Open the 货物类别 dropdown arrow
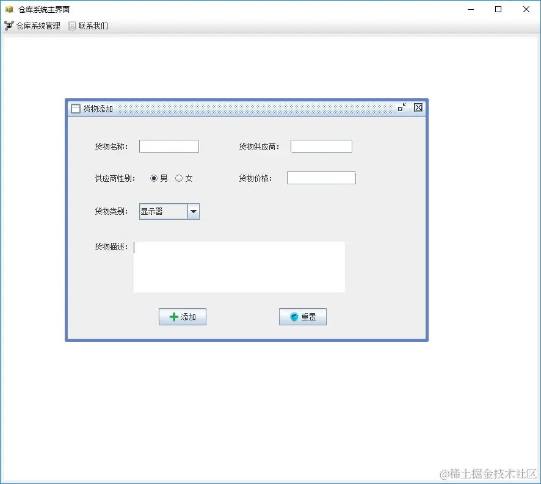Image resolution: width=541 pixels, height=484 pixels. [x=194, y=211]
